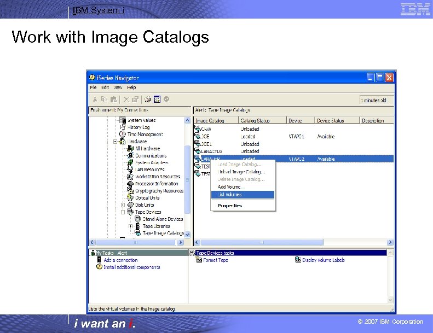This screenshot has width=433, height=333.
Task: Expand the Tape Libraries tree node
Action: (x=131, y=226)
